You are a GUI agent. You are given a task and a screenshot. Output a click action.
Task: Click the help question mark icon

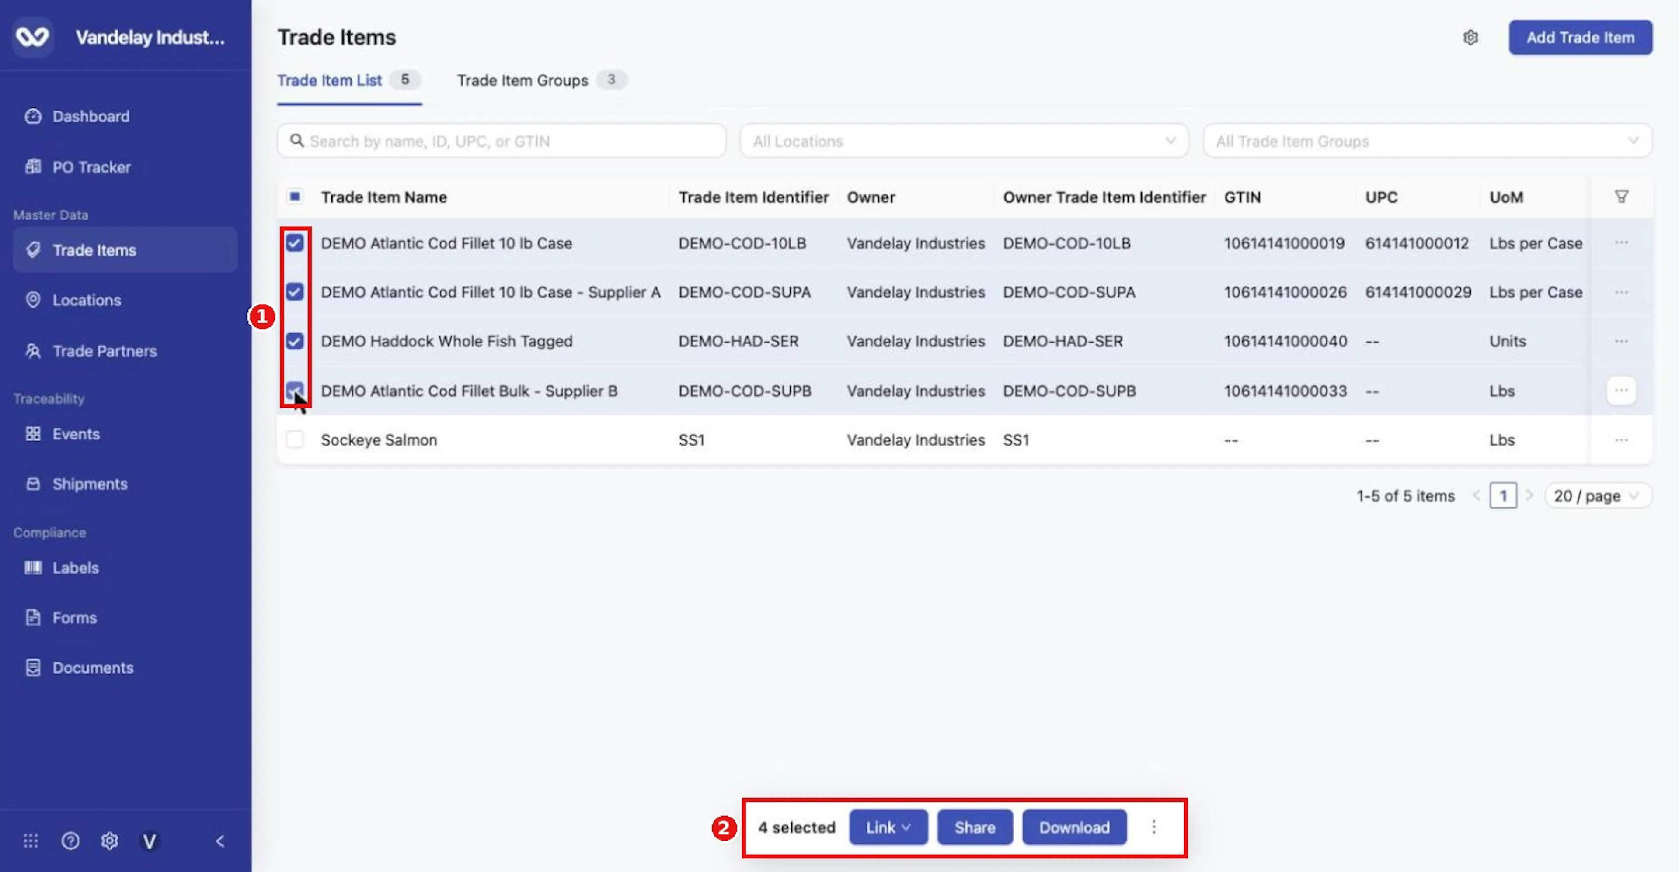pyautogui.click(x=70, y=841)
